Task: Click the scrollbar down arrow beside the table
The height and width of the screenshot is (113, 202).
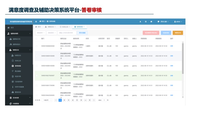Action: point(183,97)
